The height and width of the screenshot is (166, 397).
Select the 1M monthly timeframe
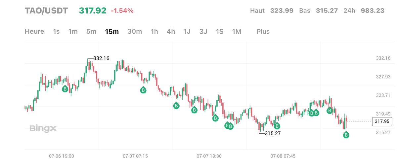click(237, 31)
